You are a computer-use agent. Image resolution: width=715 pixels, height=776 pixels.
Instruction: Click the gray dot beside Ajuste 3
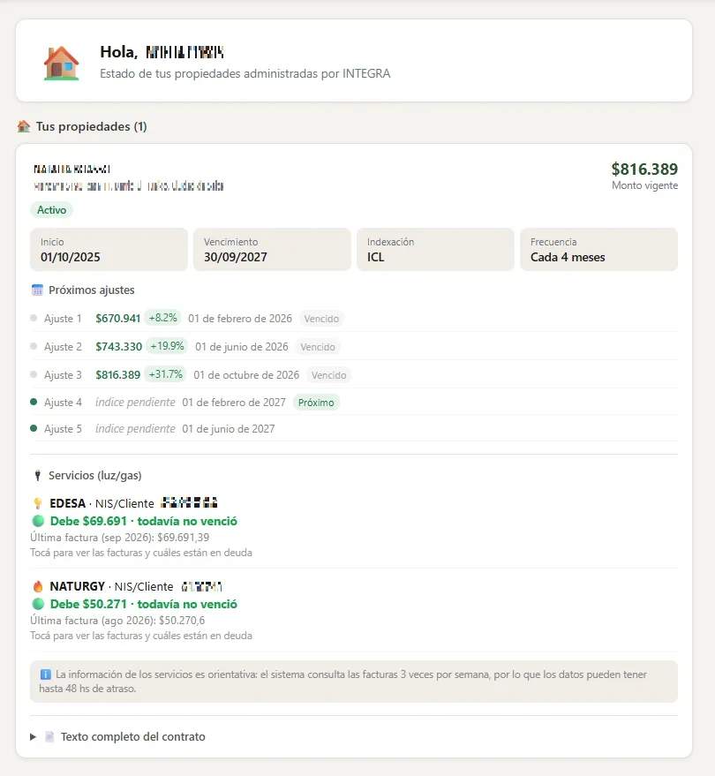(x=34, y=374)
